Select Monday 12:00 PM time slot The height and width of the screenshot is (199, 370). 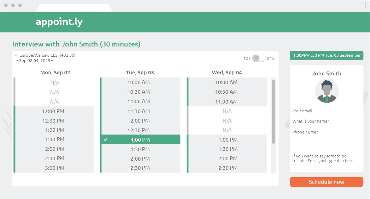click(x=54, y=111)
